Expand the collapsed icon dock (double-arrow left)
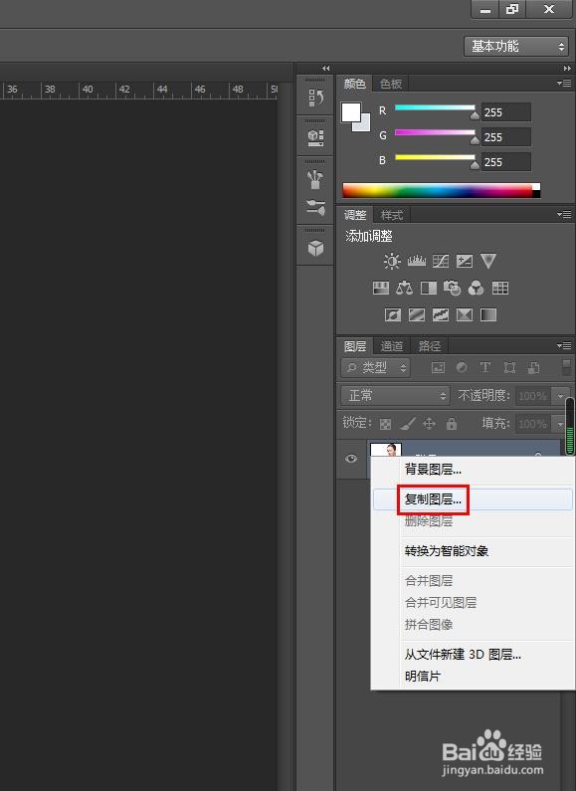Viewport: 576px width, 791px height. pos(326,68)
